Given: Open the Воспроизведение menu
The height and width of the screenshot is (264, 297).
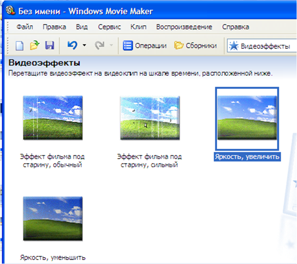Looking at the screenshot, I should pos(184,27).
